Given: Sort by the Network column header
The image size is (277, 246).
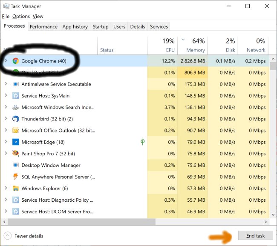Looking at the screenshot, I should click(253, 46).
